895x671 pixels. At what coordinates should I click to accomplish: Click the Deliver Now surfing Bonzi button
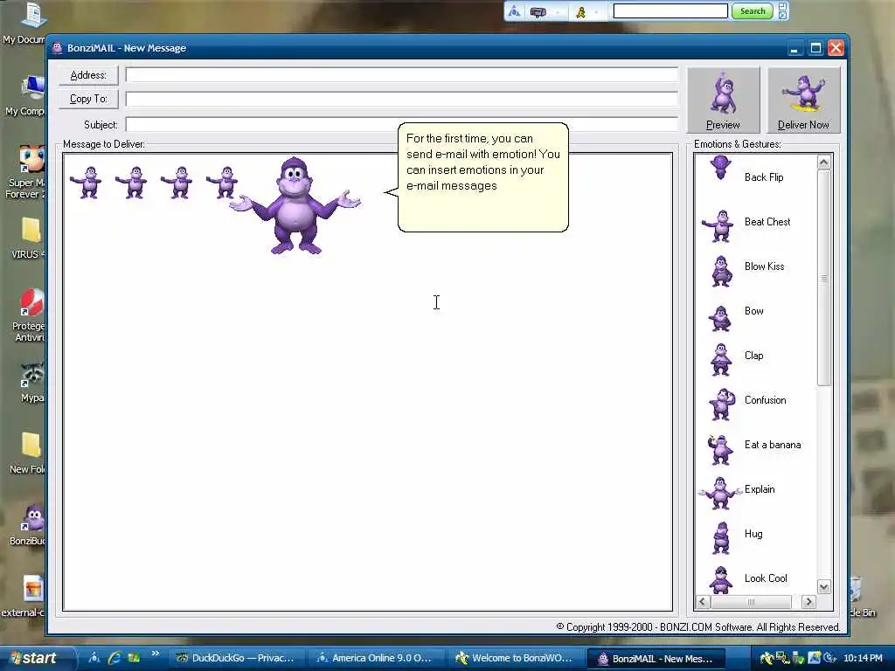coord(803,100)
